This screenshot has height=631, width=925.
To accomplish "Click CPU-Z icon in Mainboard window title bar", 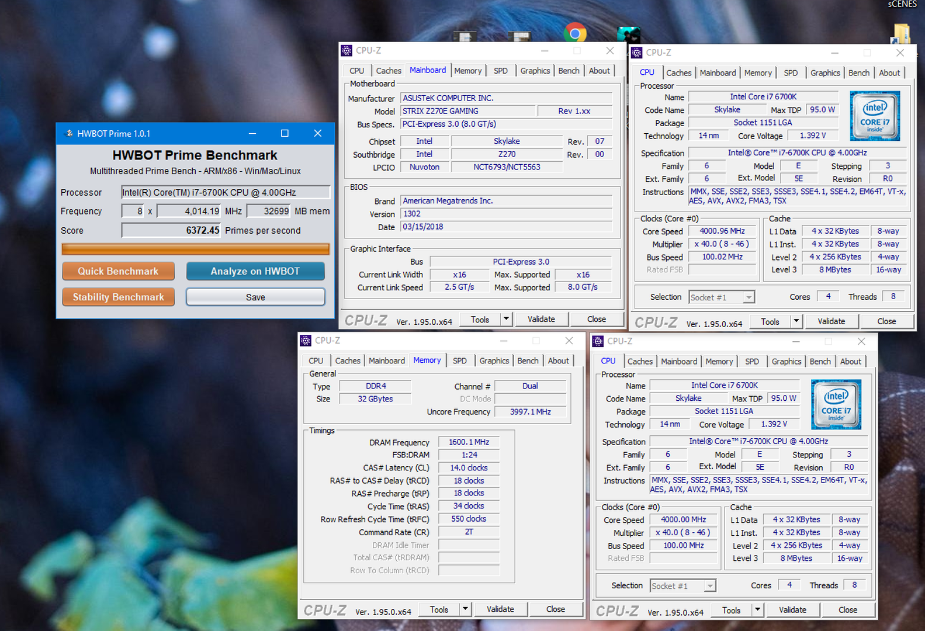I will point(347,51).
